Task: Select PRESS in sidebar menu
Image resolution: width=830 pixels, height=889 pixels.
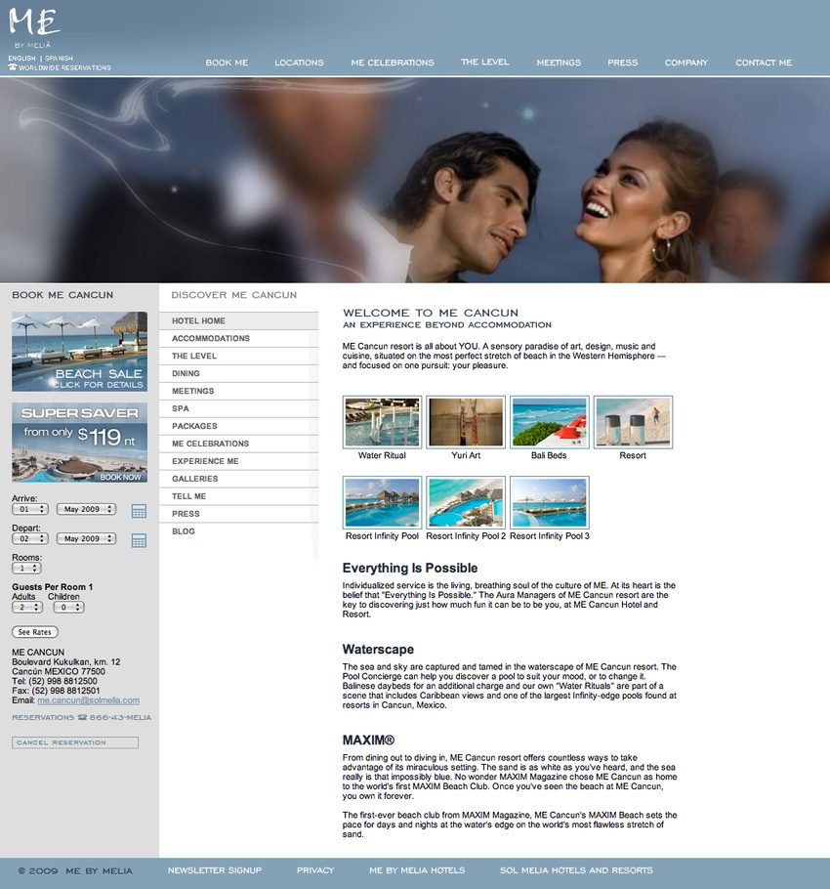Action: pyautogui.click(x=238, y=514)
